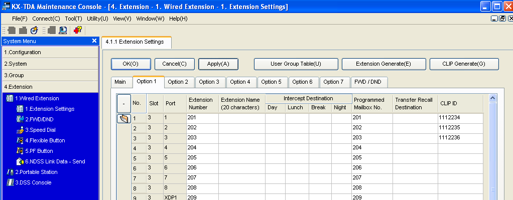Collapse rows with the minus button
513x200 pixels.
tap(124, 104)
